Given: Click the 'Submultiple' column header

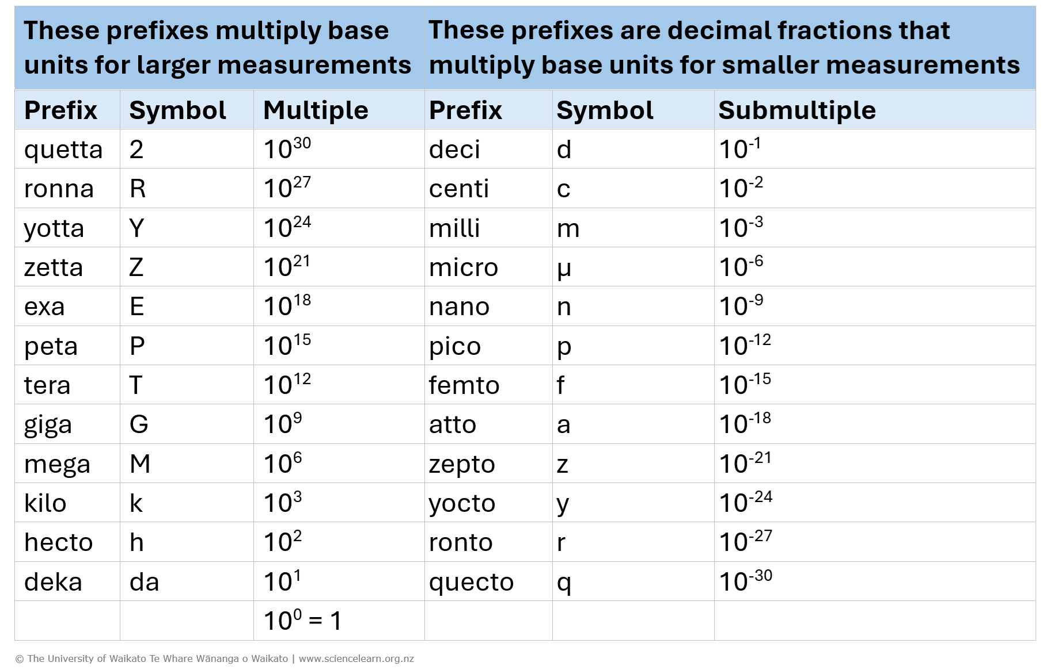Looking at the screenshot, I should click(797, 110).
